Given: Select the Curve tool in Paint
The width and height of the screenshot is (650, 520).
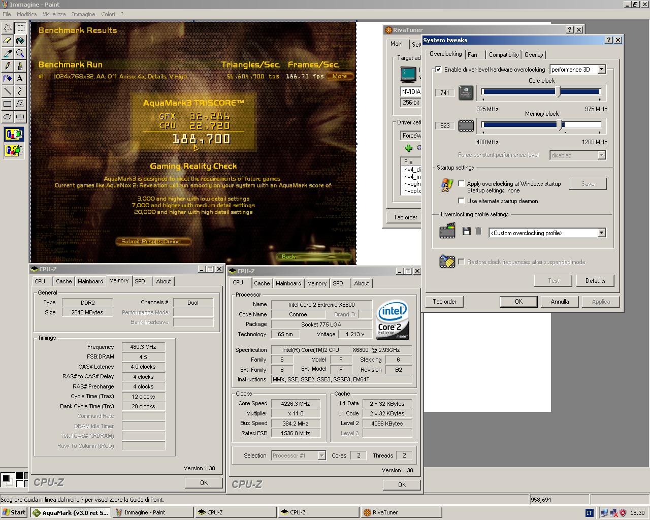Looking at the screenshot, I should pyautogui.click(x=20, y=91).
